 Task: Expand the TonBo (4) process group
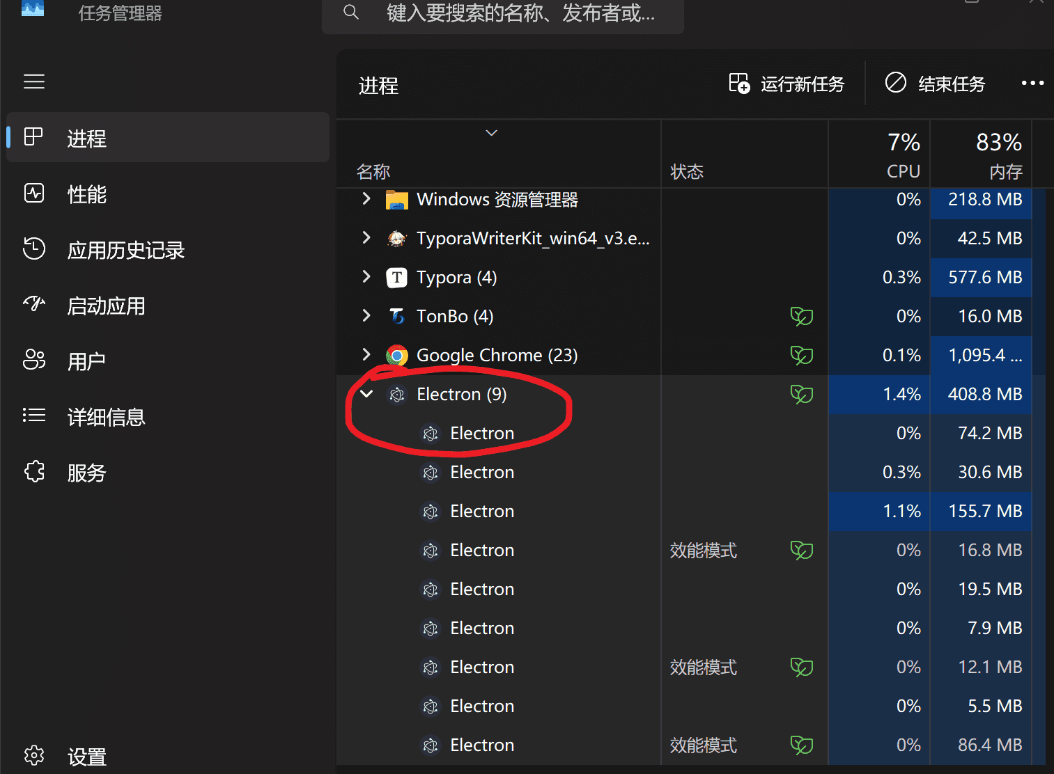(x=366, y=316)
